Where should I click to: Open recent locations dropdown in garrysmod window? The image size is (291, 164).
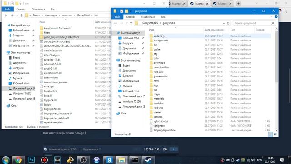[x=126, y=23]
